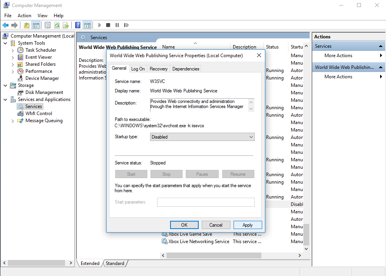The image size is (386, 276).
Task: Click the back navigation arrow
Action: pos(5,25)
